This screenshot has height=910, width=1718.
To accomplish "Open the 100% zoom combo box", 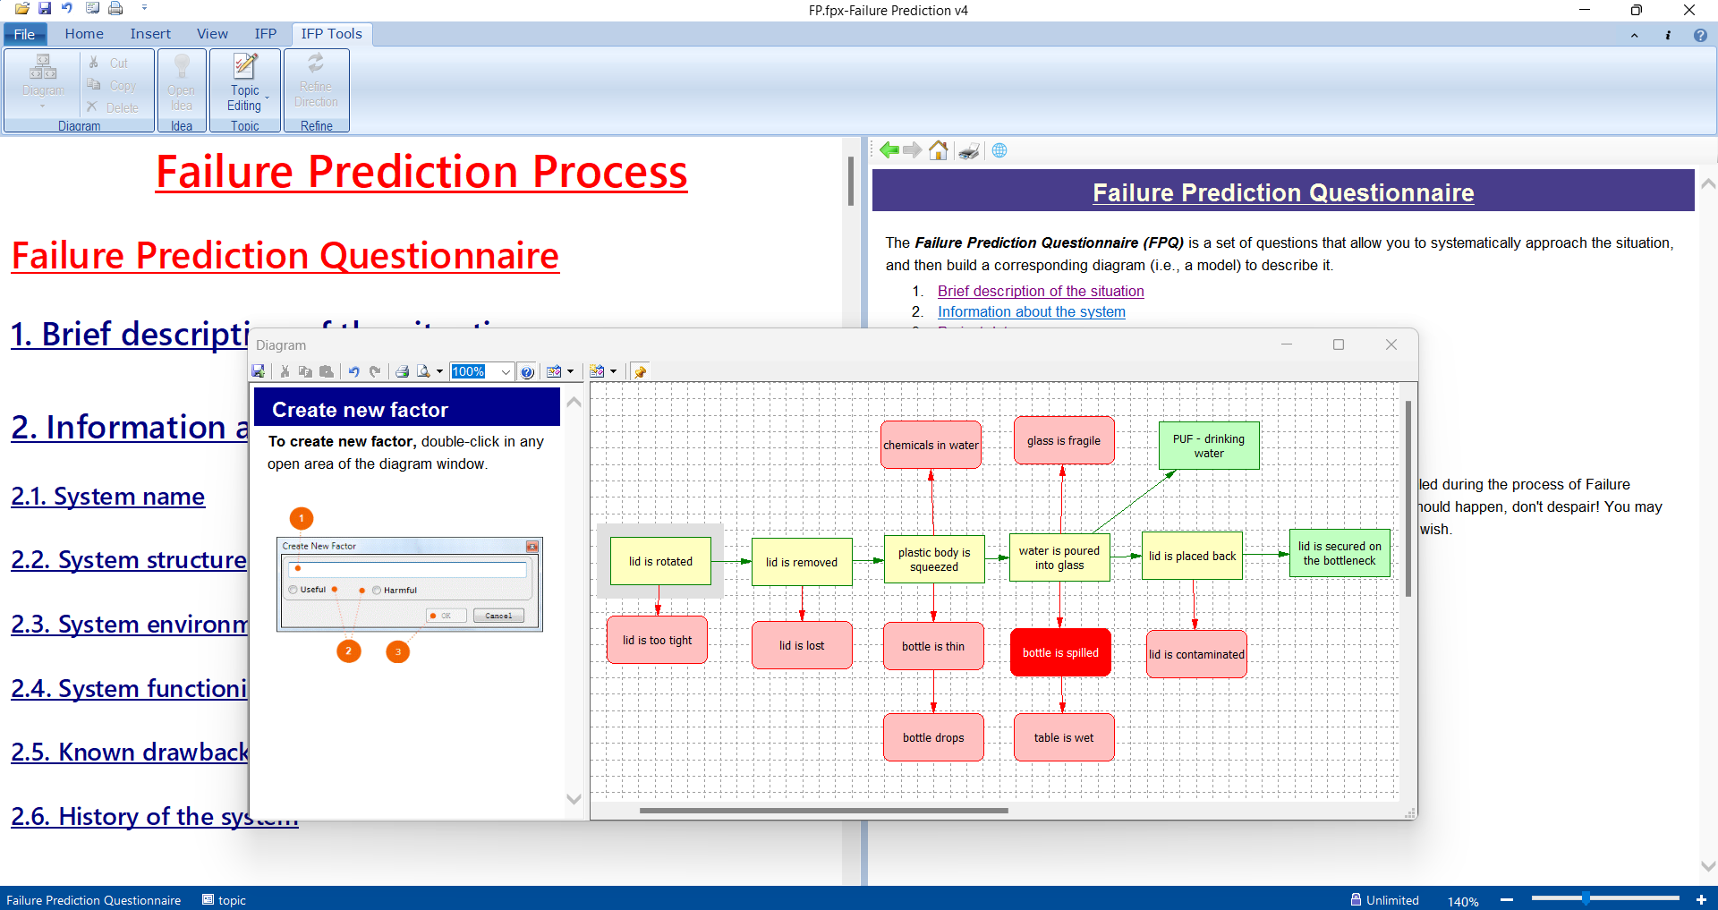I will (506, 371).
